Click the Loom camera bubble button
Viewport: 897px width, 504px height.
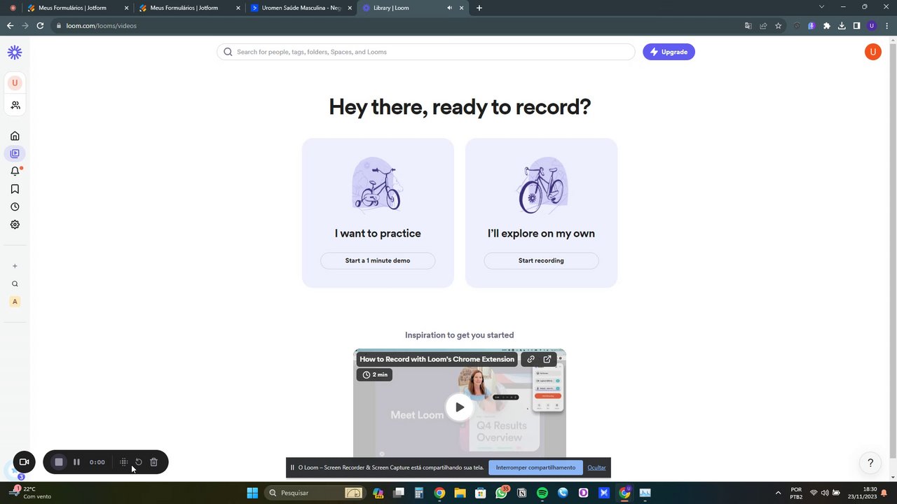point(24,462)
